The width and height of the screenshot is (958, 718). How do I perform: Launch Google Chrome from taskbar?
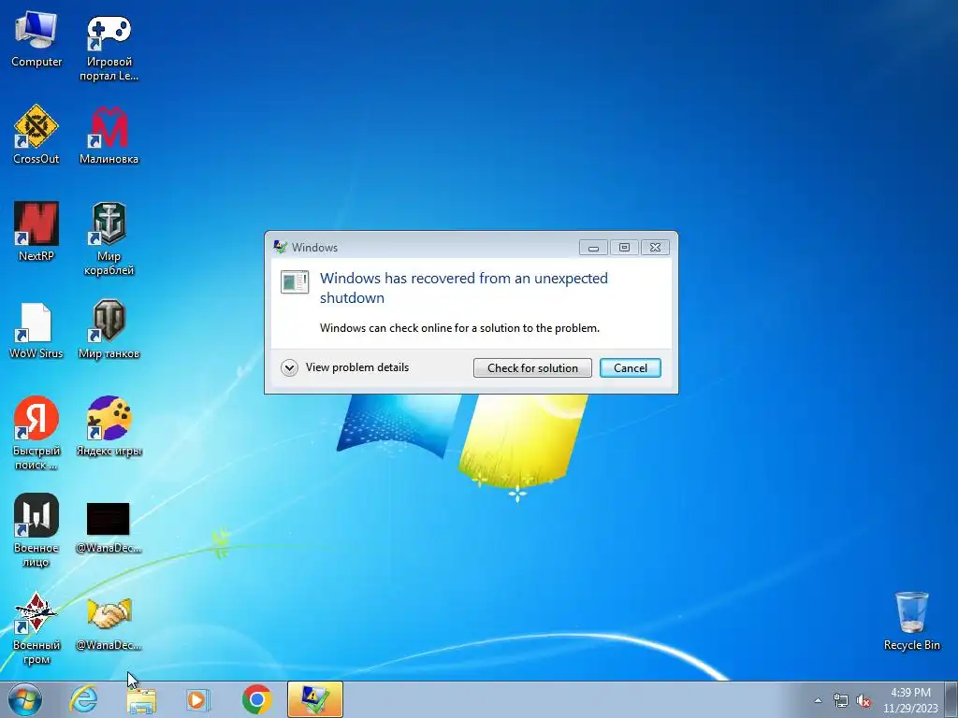point(256,699)
